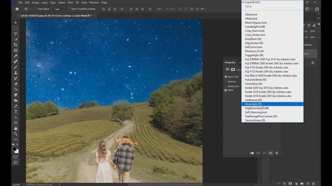Select the Move tool in the toolbox
The width and height of the screenshot is (332, 186).
16,23
